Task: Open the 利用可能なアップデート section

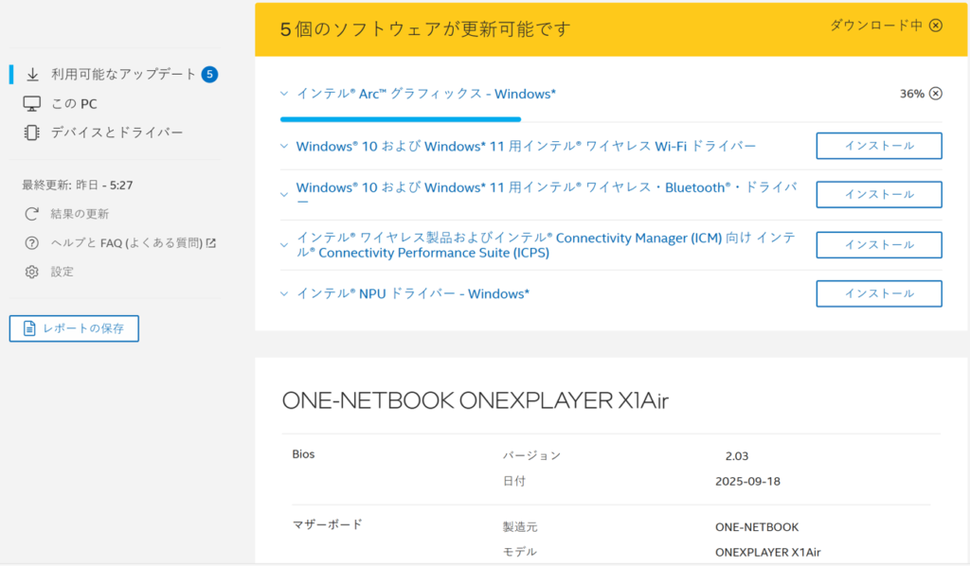Action: pyautogui.click(x=123, y=74)
